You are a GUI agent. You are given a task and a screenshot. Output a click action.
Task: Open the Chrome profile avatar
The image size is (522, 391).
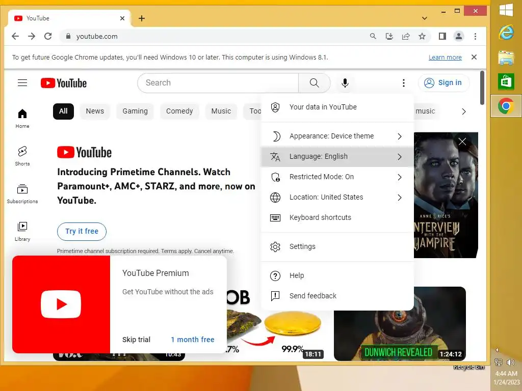(x=459, y=36)
